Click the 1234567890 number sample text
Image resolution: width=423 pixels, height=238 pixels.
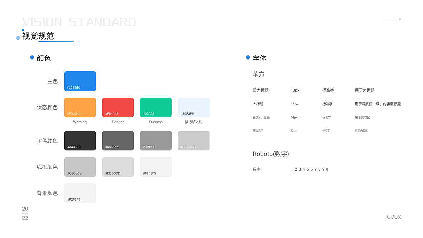(x=310, y=169)
